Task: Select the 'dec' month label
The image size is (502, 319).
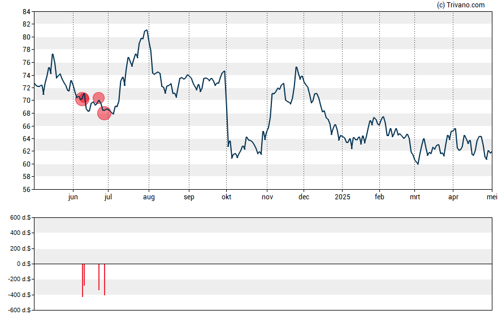Action: click(x=304, y=197)
